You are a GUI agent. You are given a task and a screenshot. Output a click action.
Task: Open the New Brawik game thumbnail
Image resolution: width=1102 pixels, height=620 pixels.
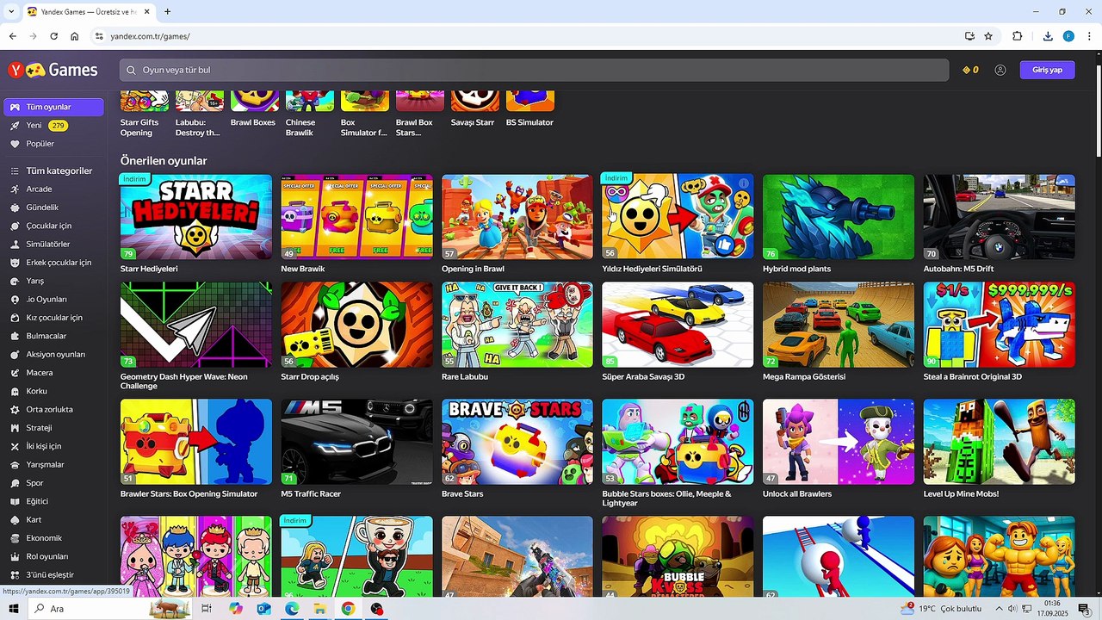coord(356,217)
